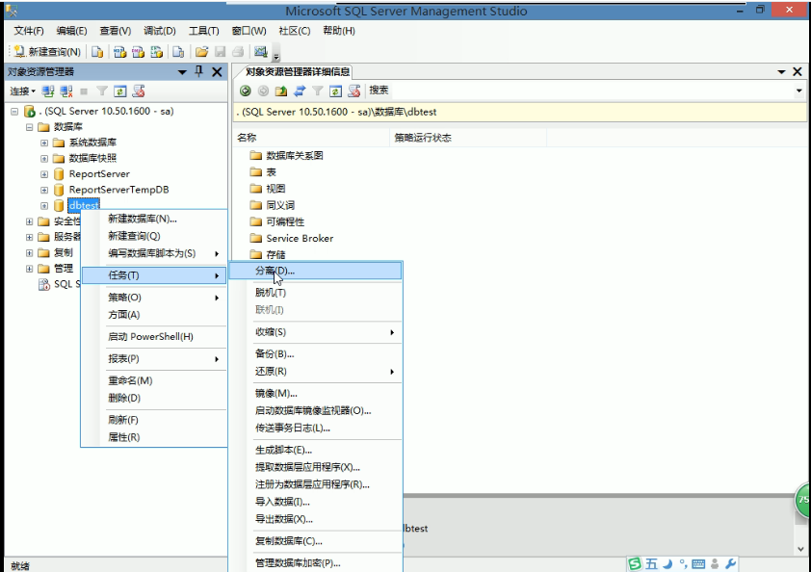The width and height of the screenshot is (811, 572).
Task: Click the Database Engine Query toolbar icon
Action: tap(96, 52)
